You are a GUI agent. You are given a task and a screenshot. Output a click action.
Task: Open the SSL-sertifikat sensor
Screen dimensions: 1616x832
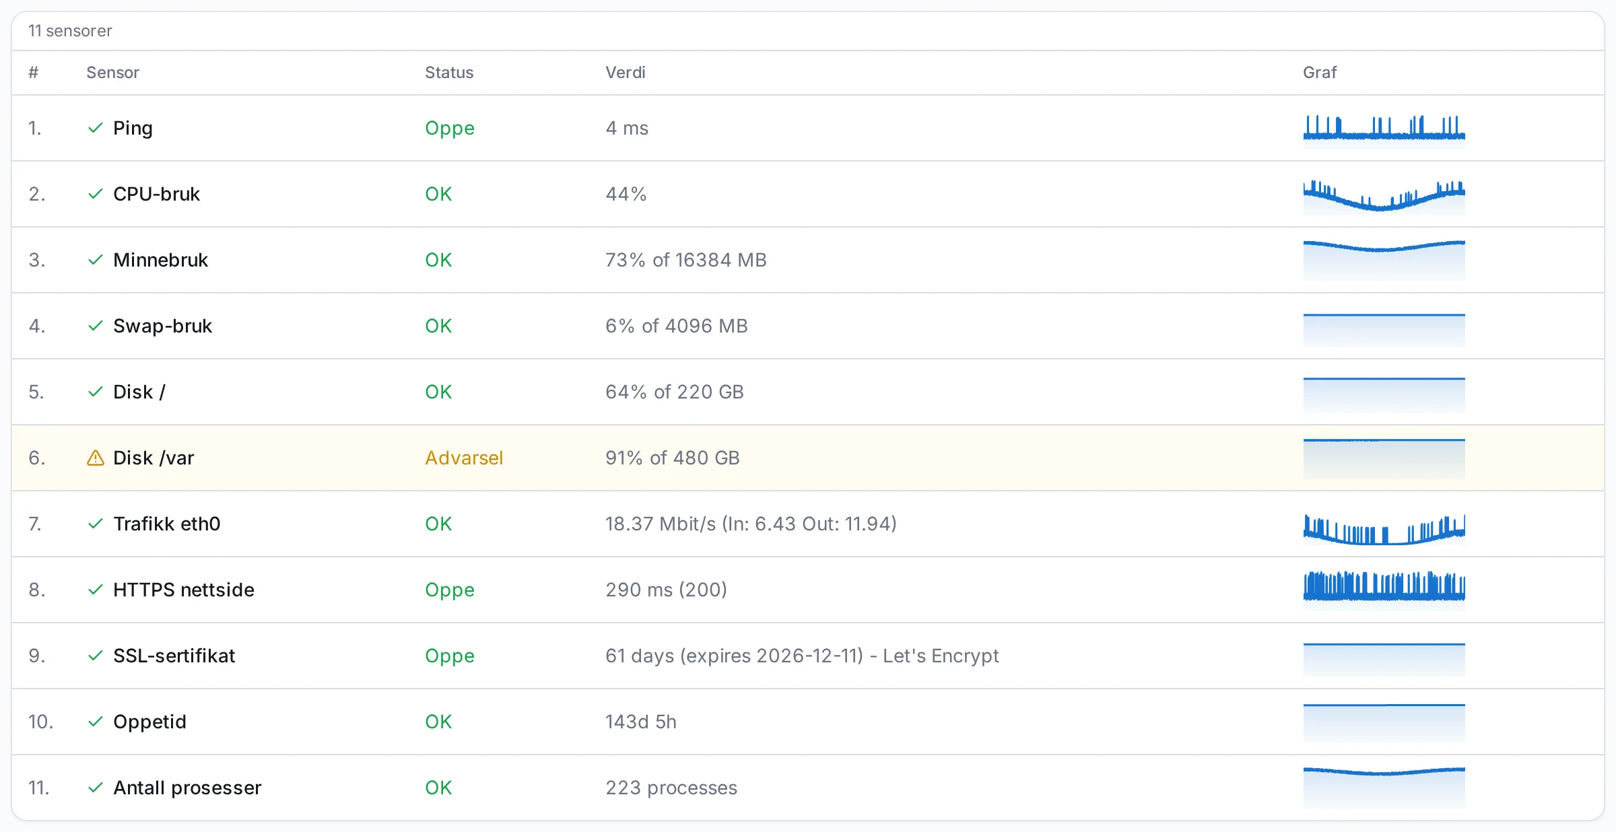tap(174, 656)
